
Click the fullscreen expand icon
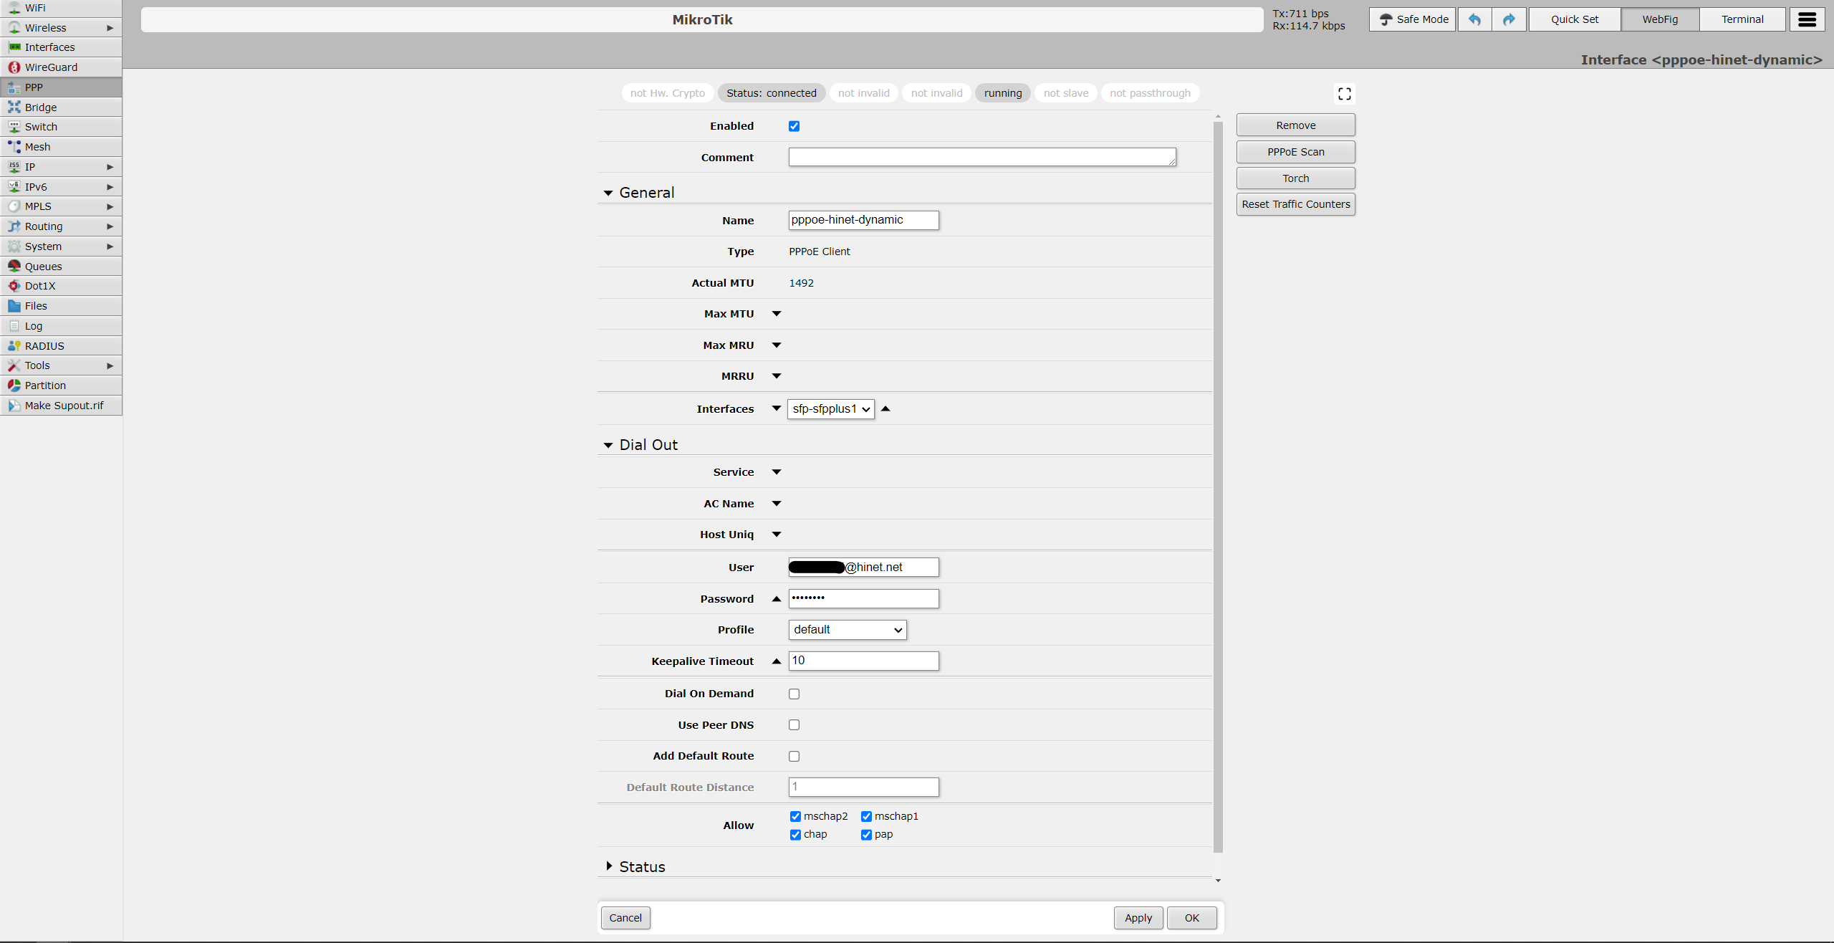tap(1344, 94)
